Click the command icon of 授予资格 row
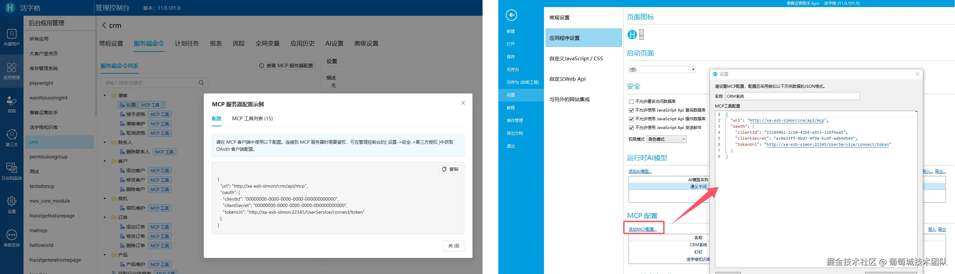 pyautogui.click(x=123, y=114)
